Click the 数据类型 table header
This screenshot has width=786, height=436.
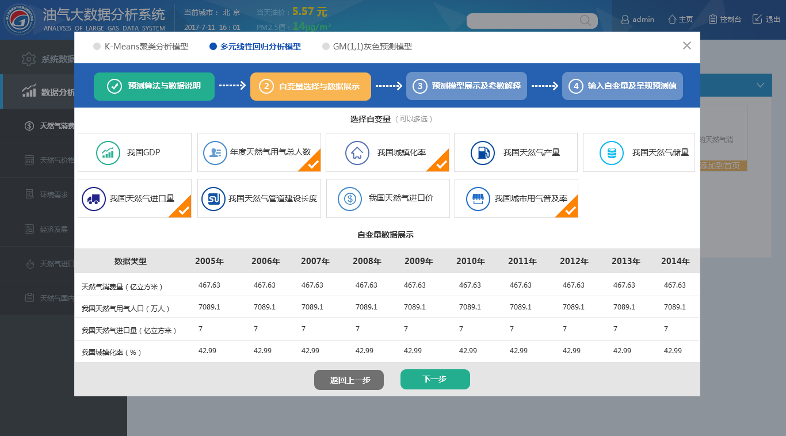[x=131, y=261]
